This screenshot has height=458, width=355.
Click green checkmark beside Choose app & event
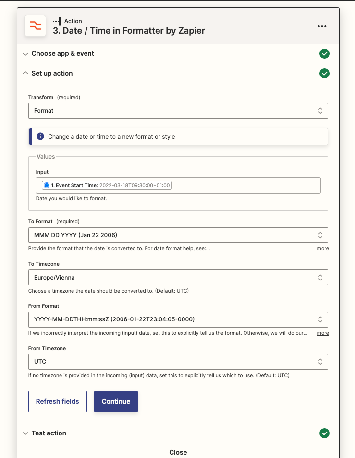pyautogui.click(x=324, y=54)
